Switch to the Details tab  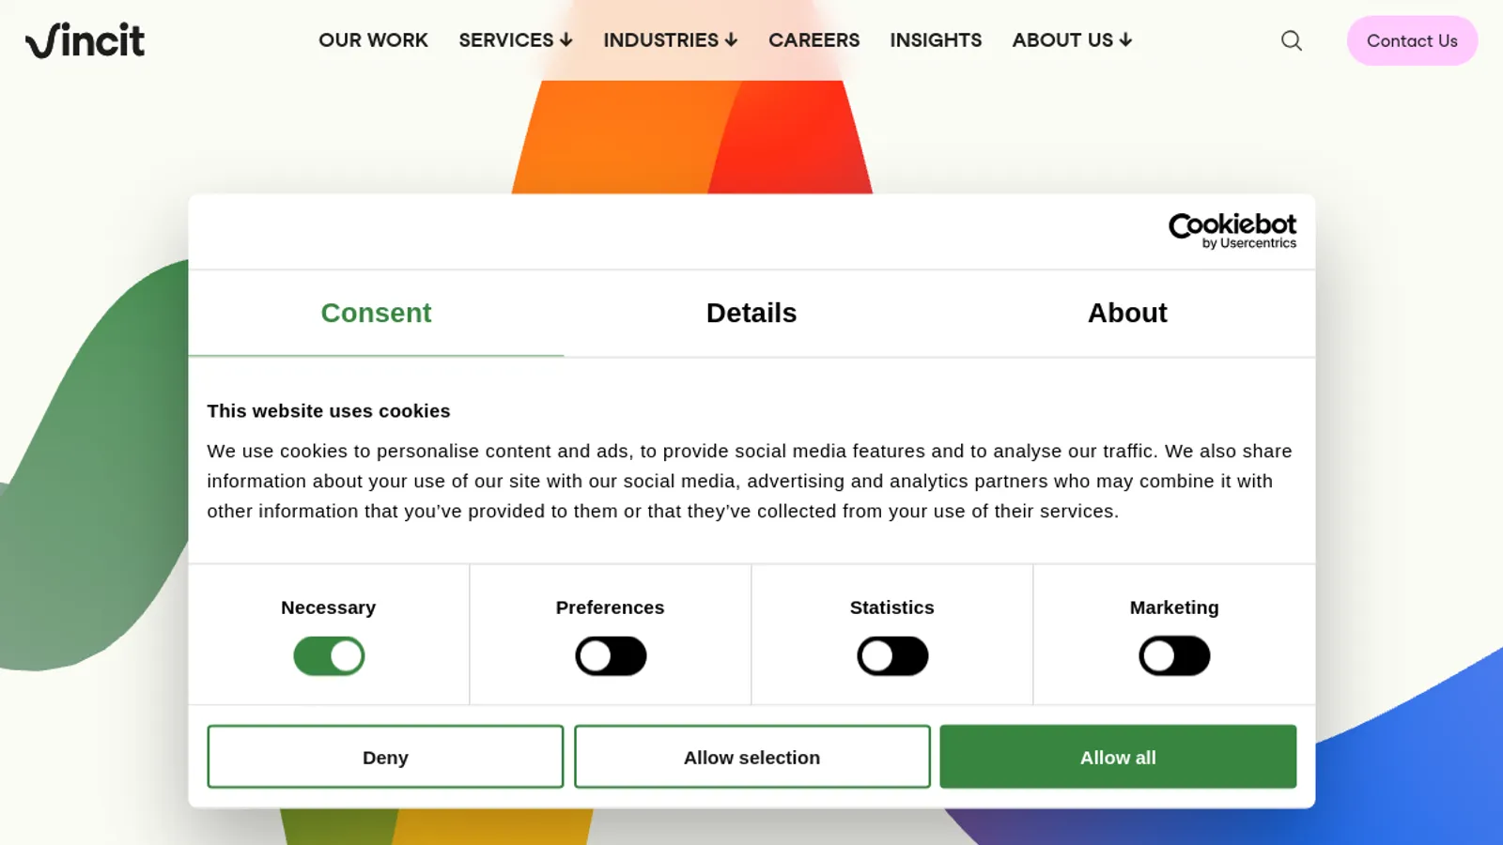point(751,314)
